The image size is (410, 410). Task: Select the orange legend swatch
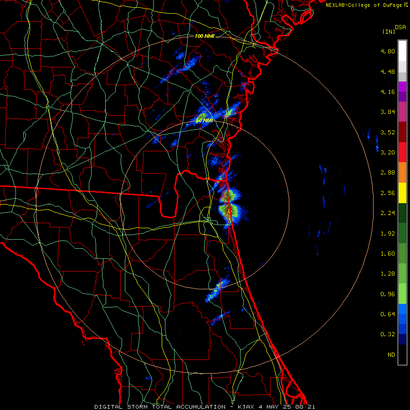click(x=402, y=173)
